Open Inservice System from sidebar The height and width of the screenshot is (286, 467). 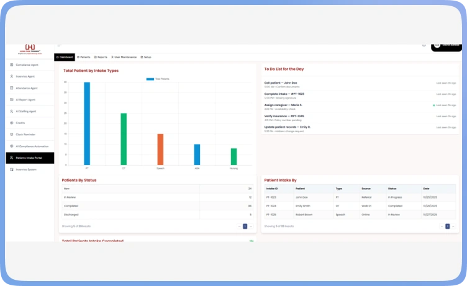coord(30,169)
